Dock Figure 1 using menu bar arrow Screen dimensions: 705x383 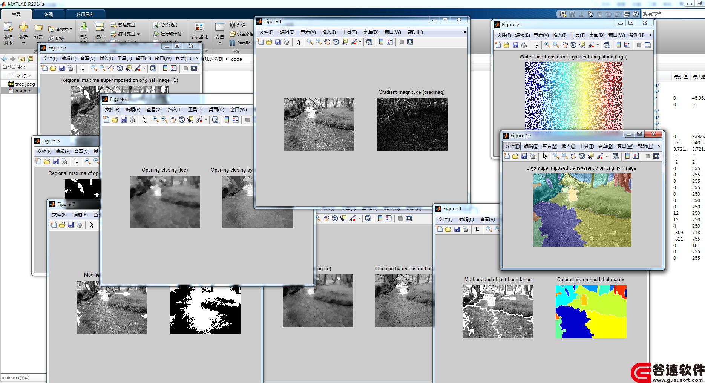464,32
